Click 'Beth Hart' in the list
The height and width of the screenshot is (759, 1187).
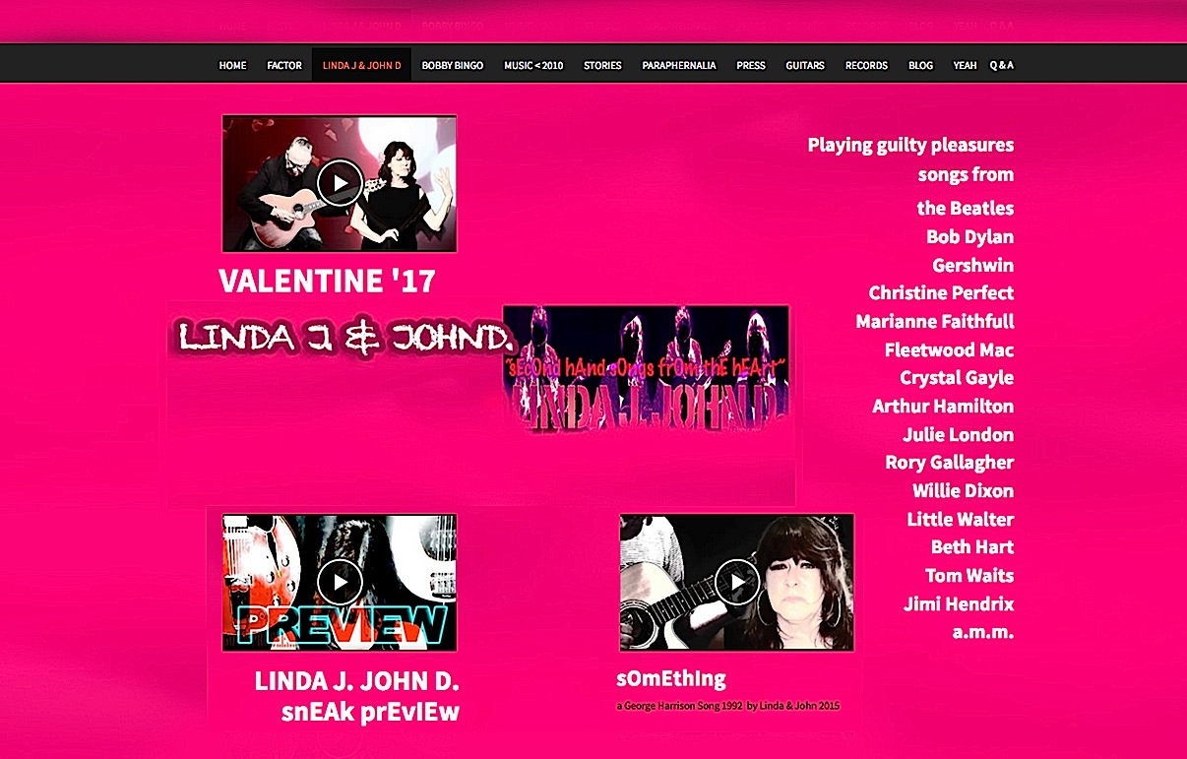point(972,546)
